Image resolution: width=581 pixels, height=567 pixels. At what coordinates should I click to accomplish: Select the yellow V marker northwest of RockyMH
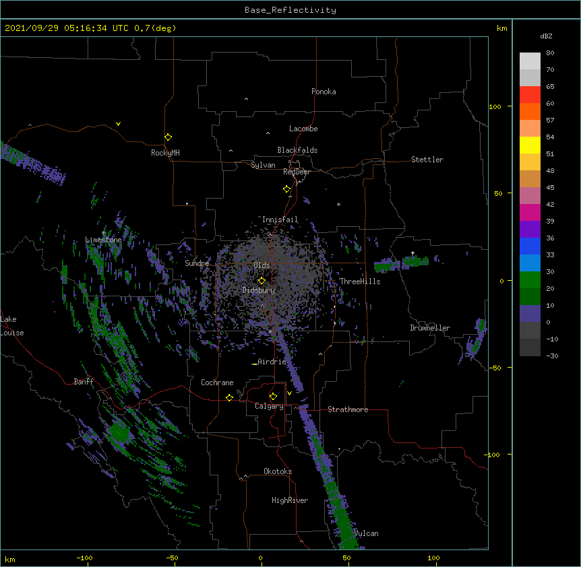tap(118, 124)
